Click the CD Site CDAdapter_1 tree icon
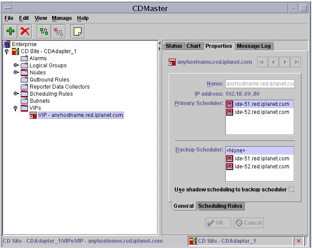 coord(15,51)
